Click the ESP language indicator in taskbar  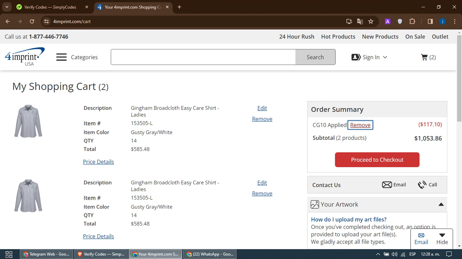412,254
